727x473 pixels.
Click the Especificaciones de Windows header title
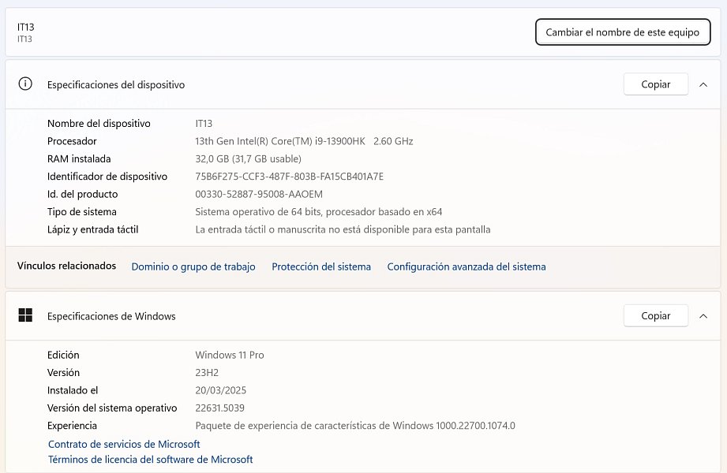click(x=111, y=316)
